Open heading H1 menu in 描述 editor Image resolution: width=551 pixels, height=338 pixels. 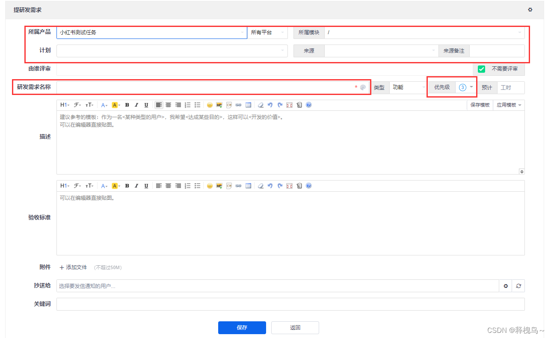[x=65, y=105]
